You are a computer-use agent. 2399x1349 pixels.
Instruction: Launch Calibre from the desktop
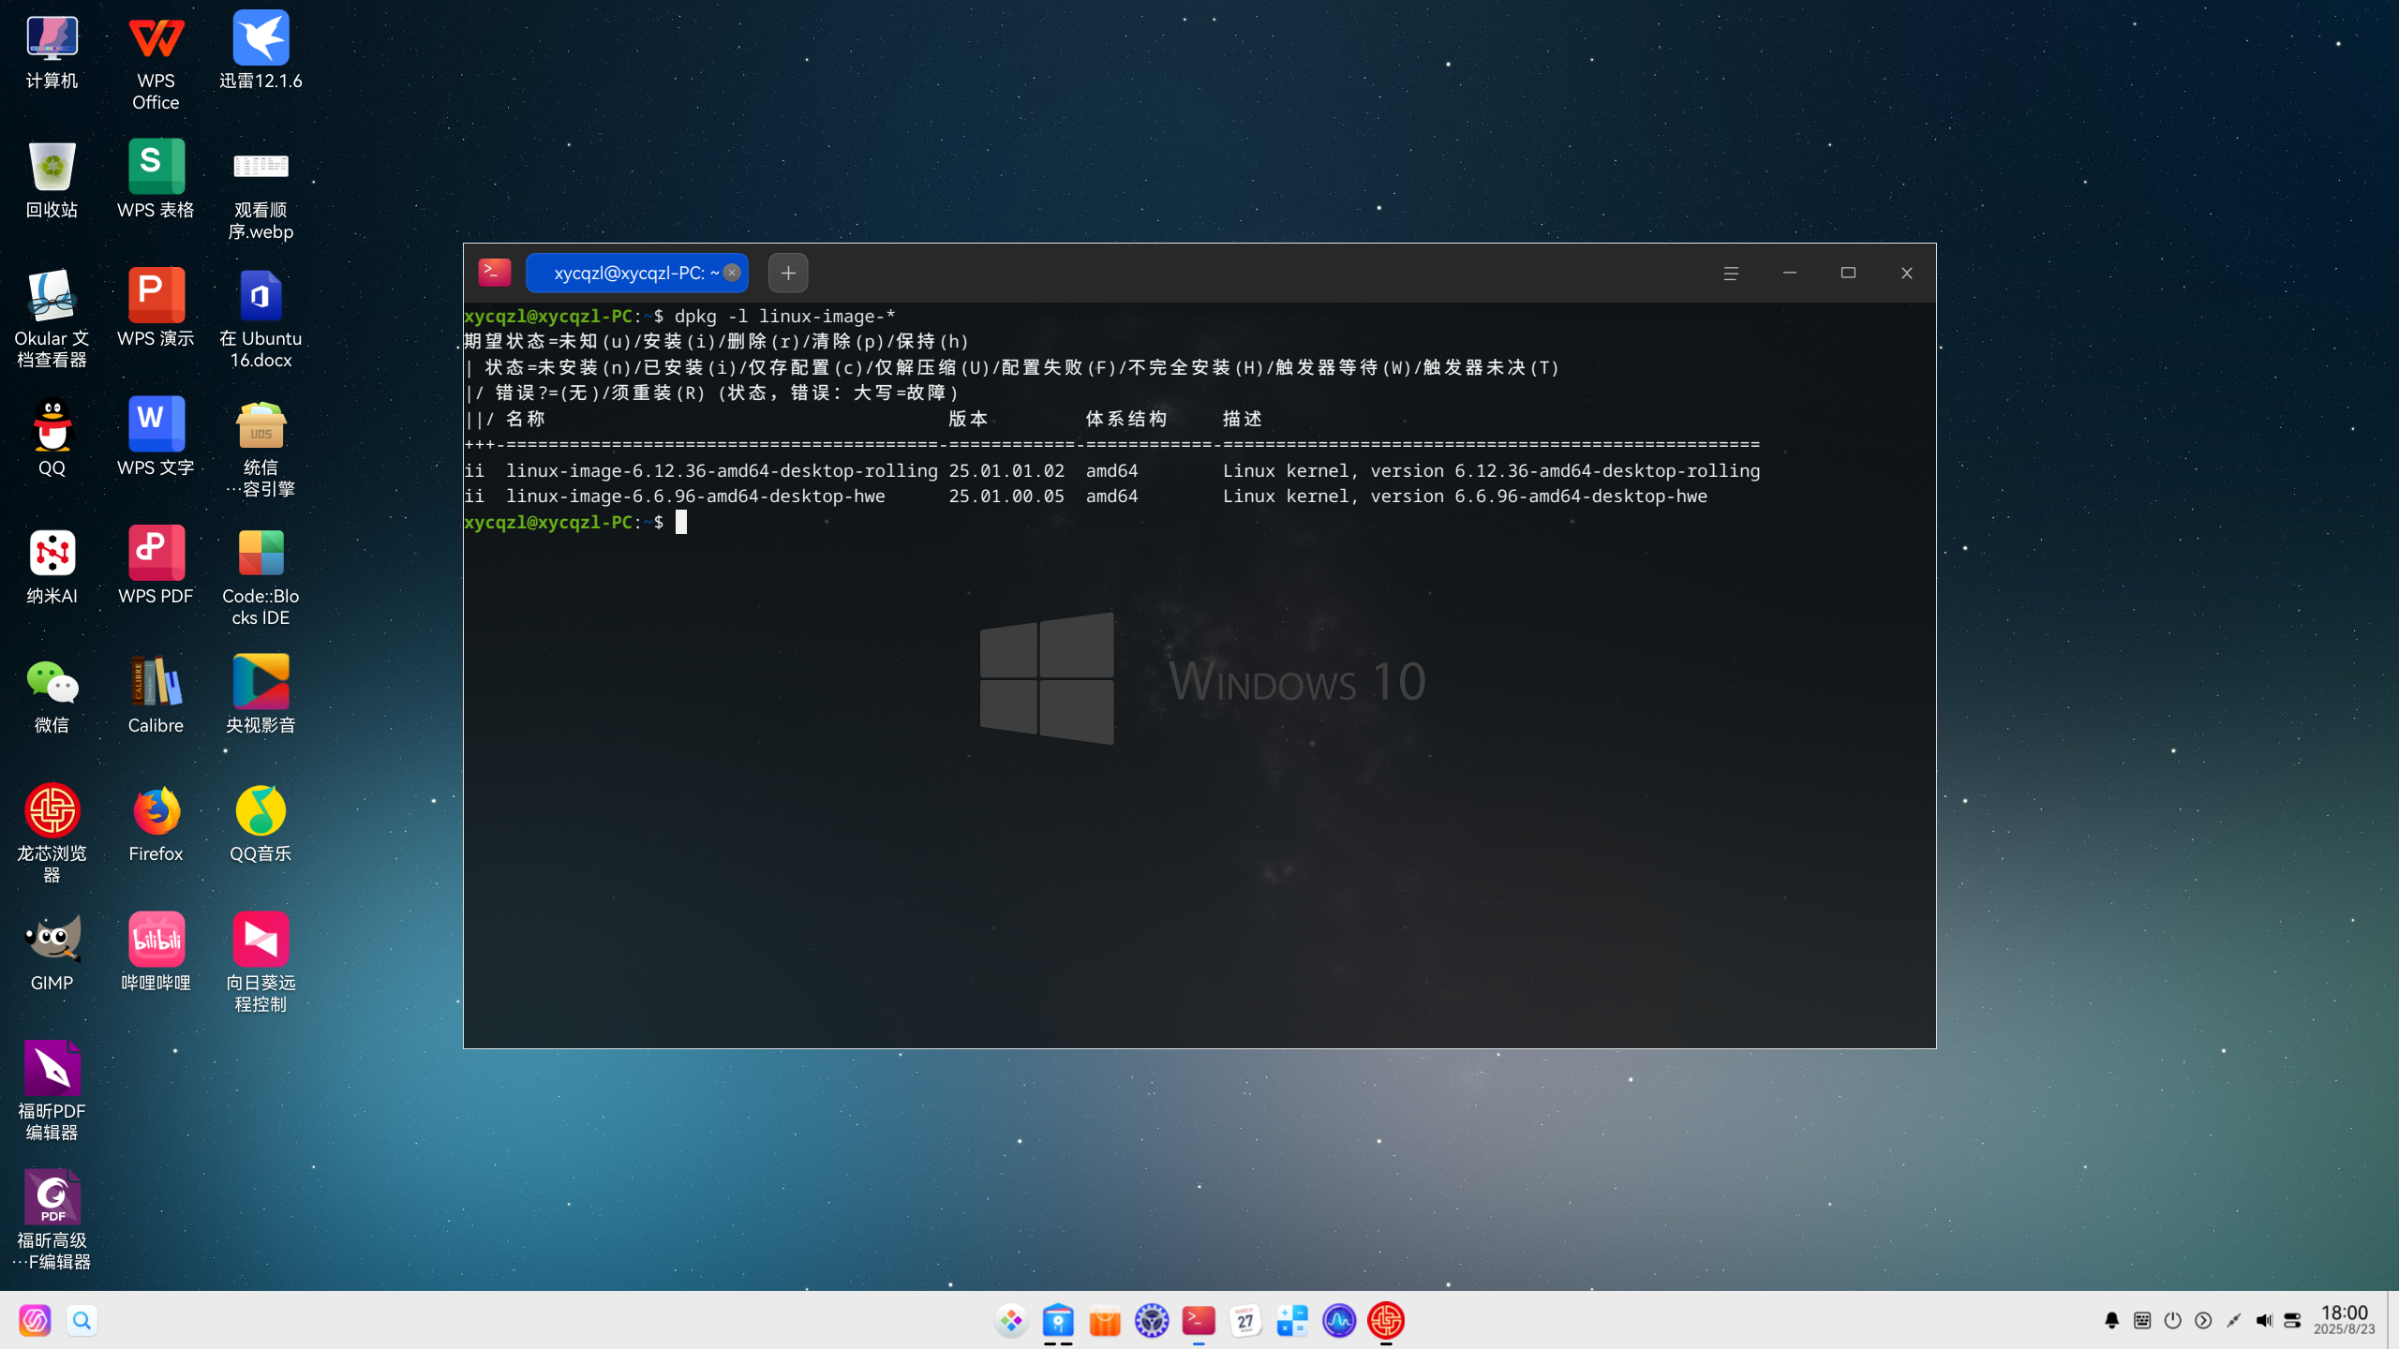[x=156, y=695]
